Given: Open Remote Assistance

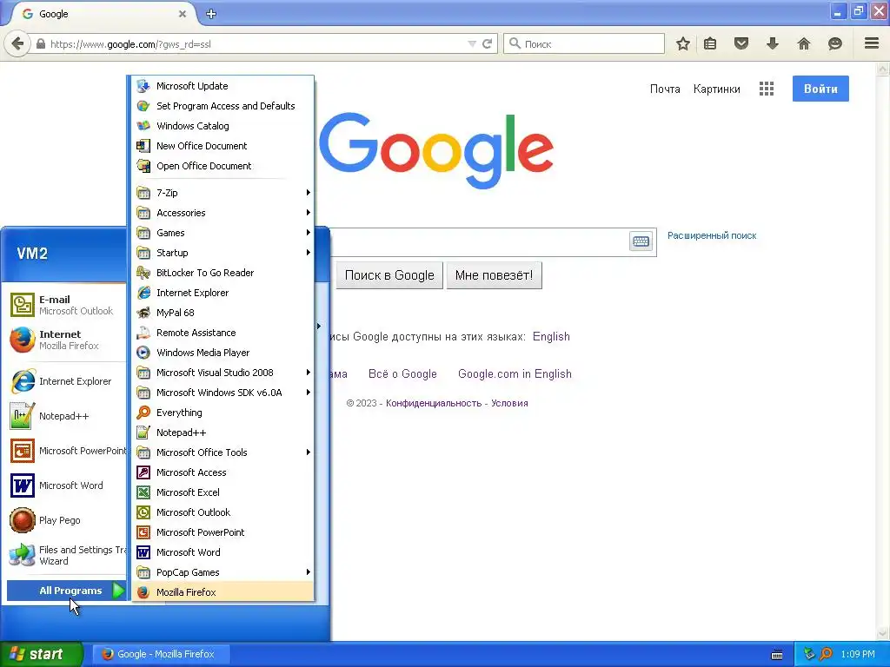Looking at the screenshot, I should [223, 333].
